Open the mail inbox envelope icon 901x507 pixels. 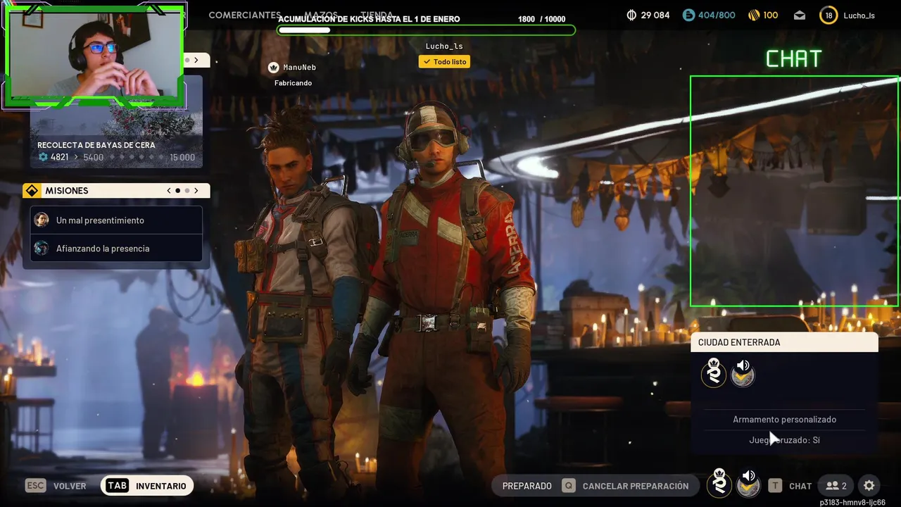point(800,15)
